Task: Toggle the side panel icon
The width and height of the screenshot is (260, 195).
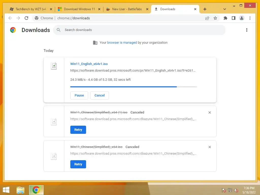Action: point(234,18)
